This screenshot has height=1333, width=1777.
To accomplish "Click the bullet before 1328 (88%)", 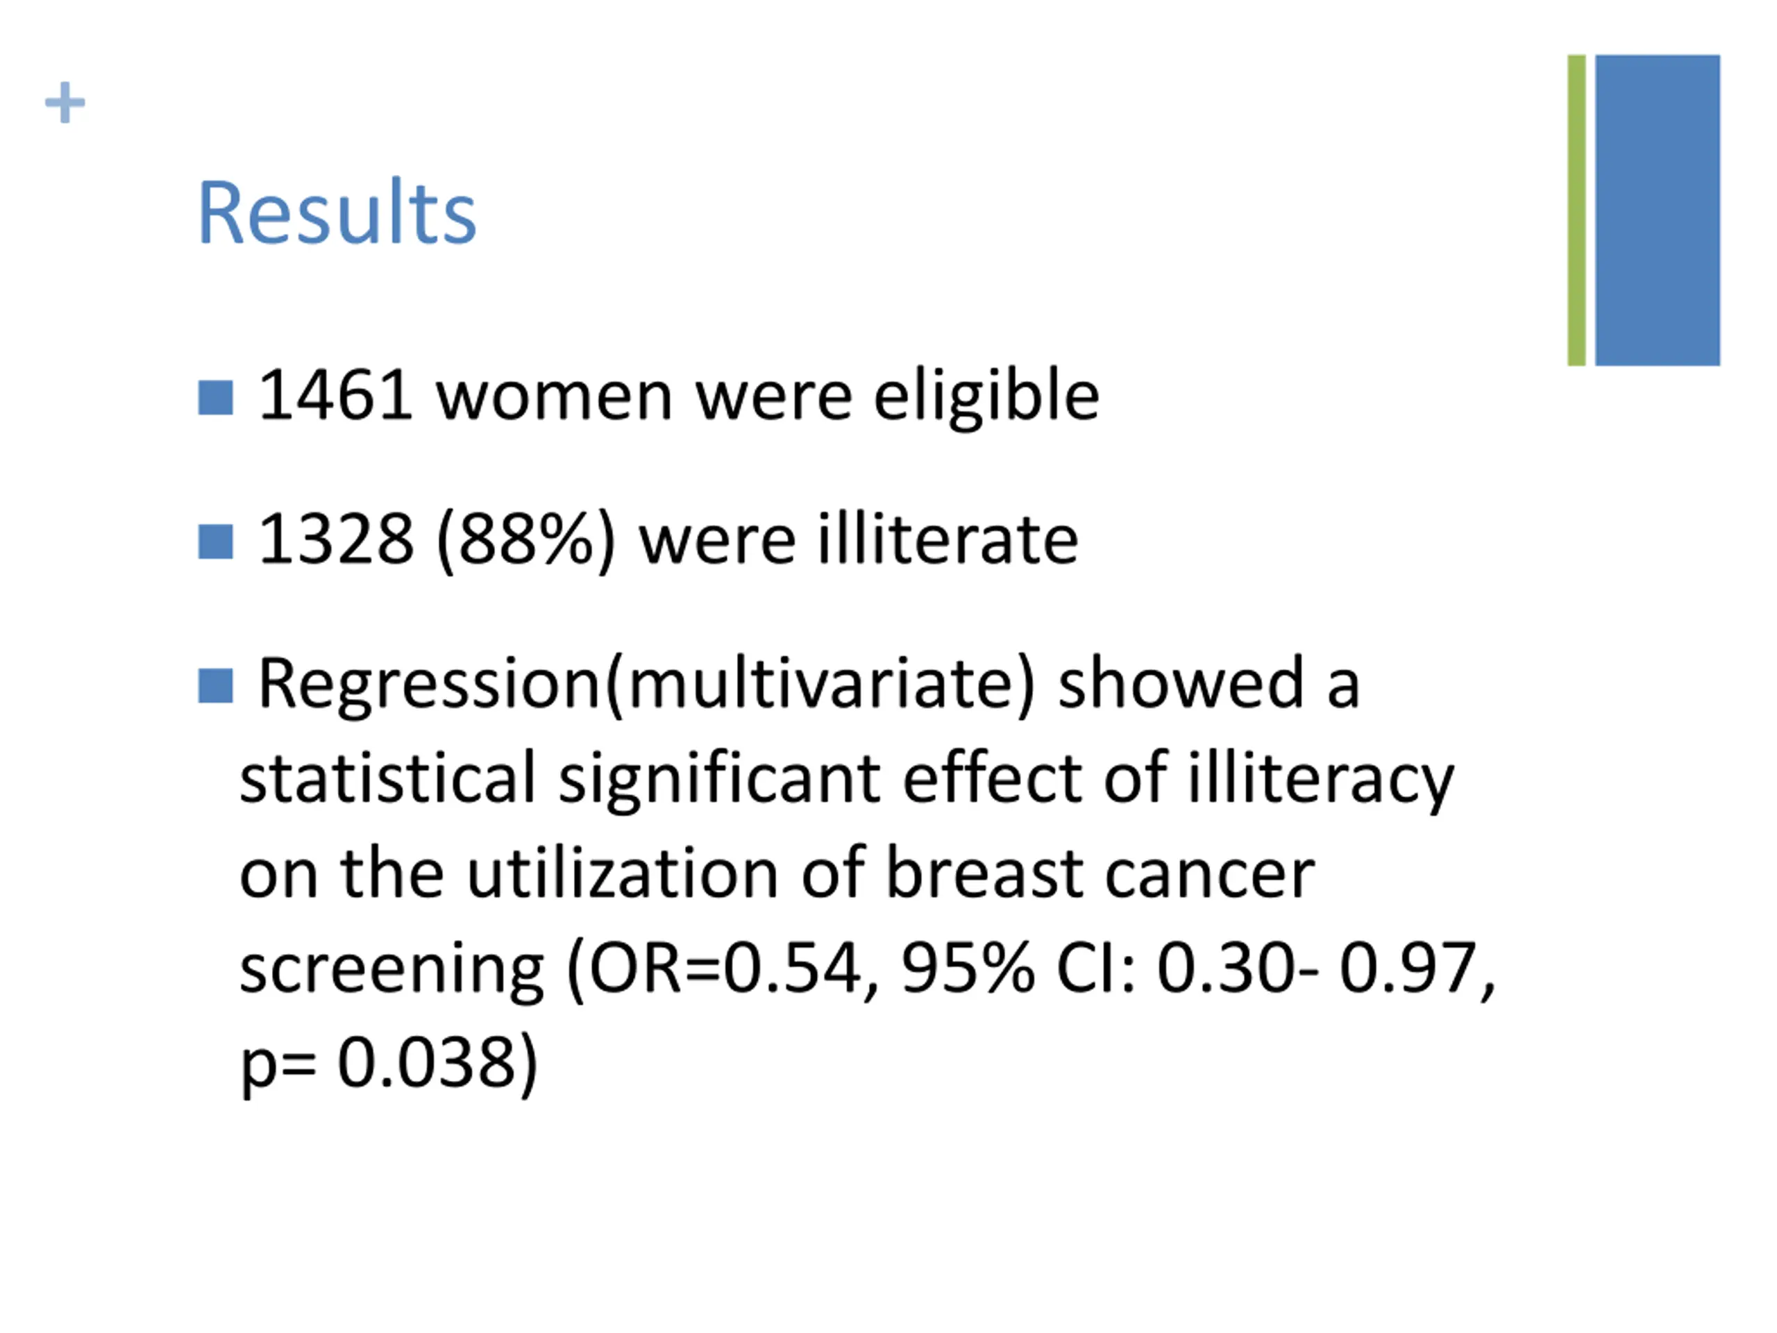I will [215, 542].
